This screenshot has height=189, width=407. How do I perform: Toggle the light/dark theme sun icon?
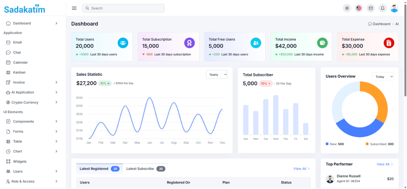(x=347, y=8)
